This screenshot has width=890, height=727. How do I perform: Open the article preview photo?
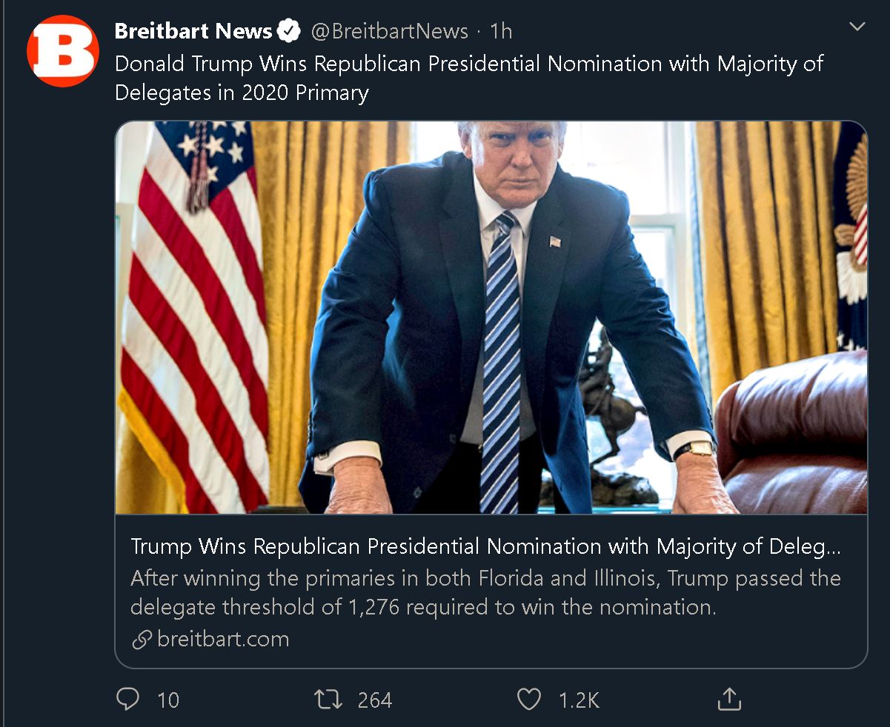[x=491, y=318]
